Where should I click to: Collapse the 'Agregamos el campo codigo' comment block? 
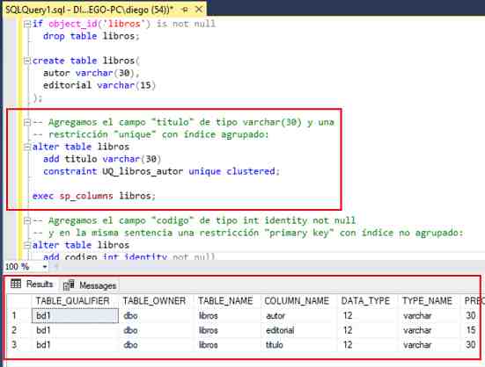(x=27, y=220)
